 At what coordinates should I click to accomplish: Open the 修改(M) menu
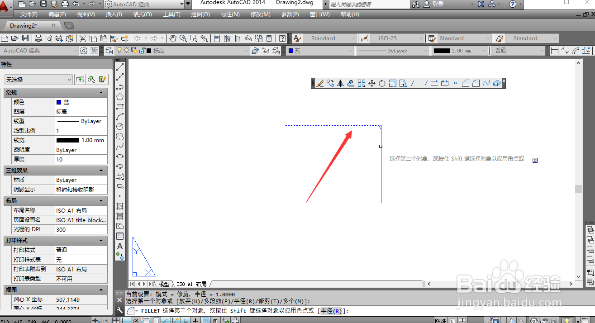pos(261,14)
